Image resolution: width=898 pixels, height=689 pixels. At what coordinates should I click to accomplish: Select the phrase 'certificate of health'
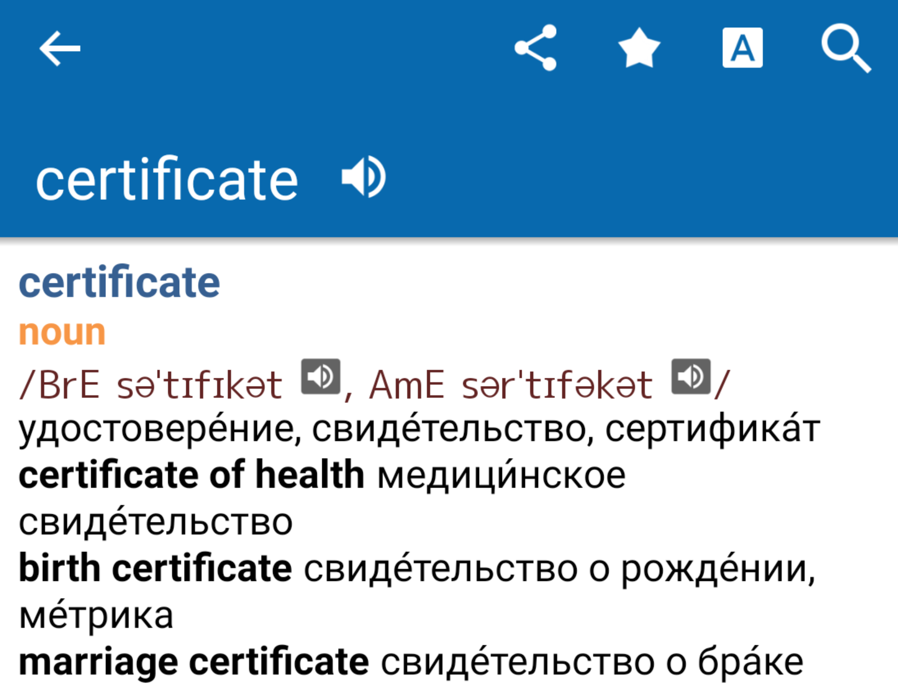click(x=191, y=474)
